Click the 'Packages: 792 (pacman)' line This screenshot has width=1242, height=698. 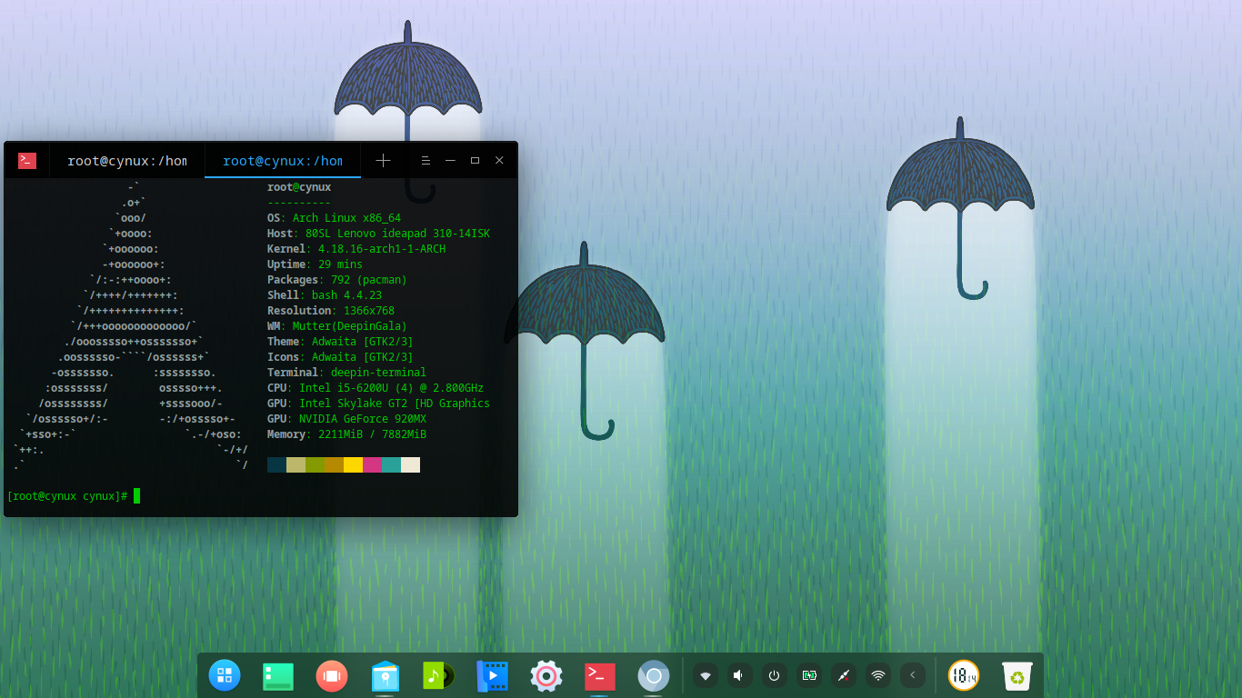coord(337,280)
